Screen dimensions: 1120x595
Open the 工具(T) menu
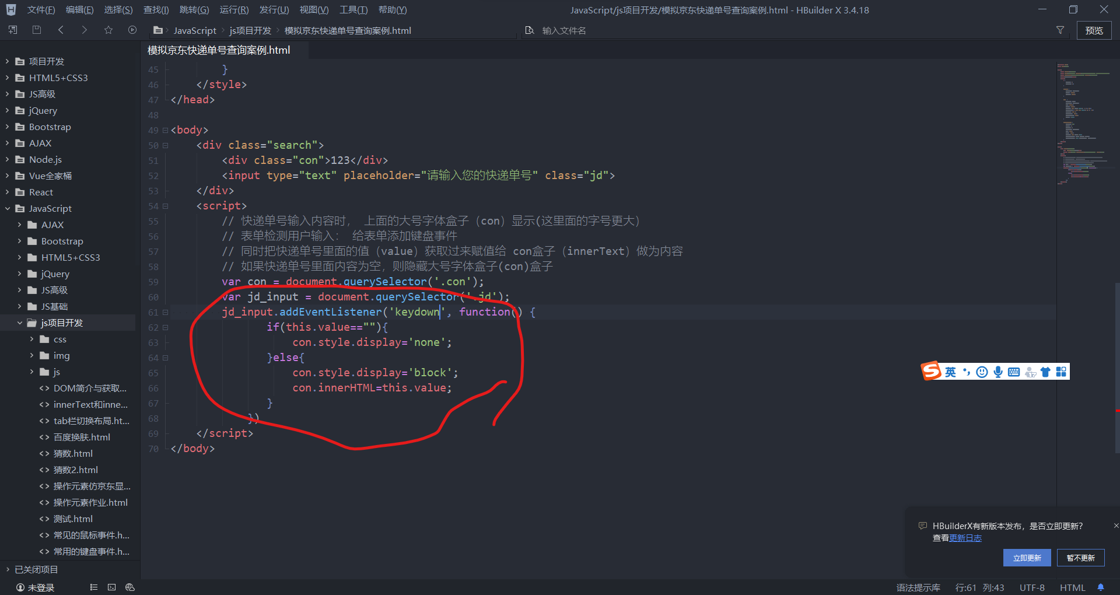point(352,9)
